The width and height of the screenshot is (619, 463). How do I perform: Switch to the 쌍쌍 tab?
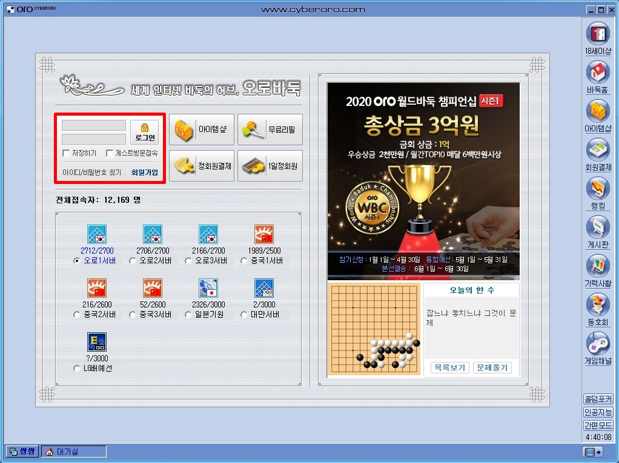click(22, 452)
